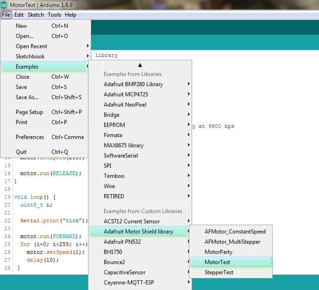The image size is (319, 290).
Task: Expand the Temboo examples submenu
Action: [x=140, y=176]
